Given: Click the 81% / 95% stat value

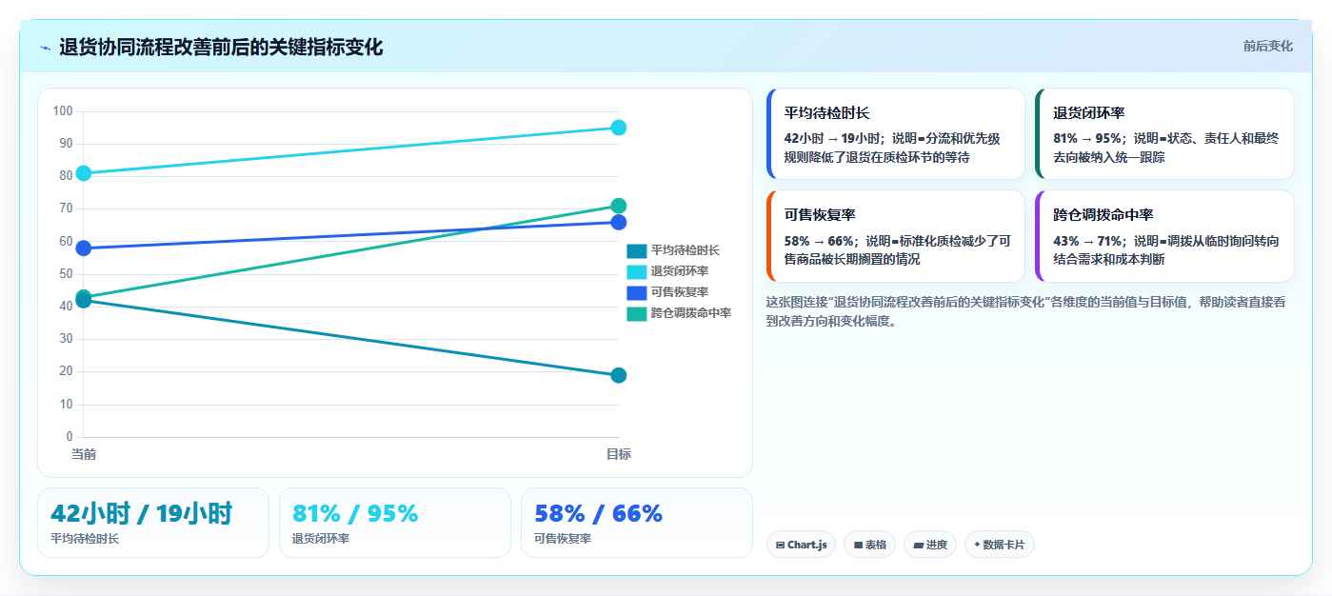Looking at the screenshot, I should click(355, 514).
